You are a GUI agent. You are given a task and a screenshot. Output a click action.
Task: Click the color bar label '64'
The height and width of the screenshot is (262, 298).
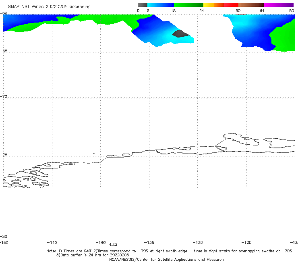tap(262, 10)
